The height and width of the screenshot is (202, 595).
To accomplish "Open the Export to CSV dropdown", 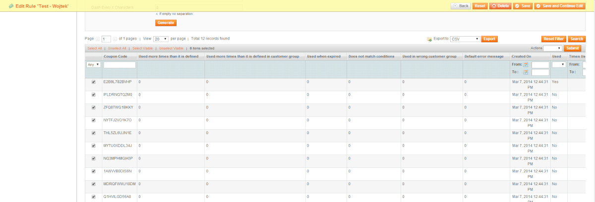I will pos(465,39).
